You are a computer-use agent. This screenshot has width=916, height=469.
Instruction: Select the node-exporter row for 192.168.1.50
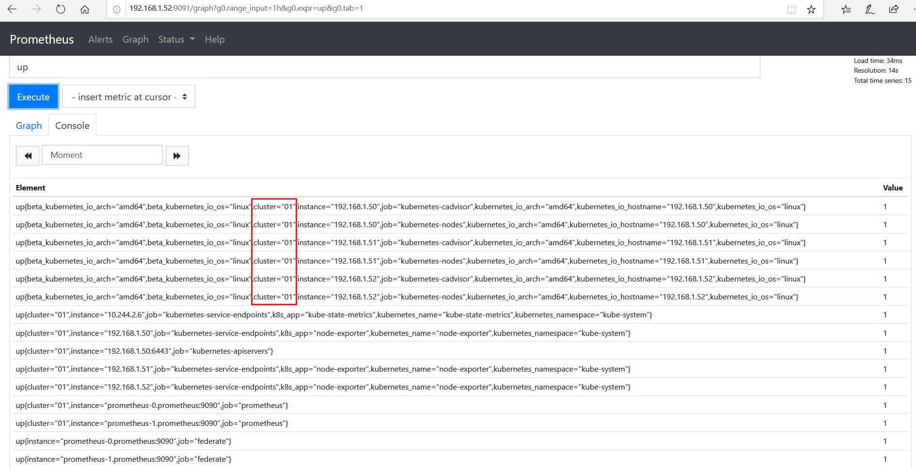[x=460, y=333]
